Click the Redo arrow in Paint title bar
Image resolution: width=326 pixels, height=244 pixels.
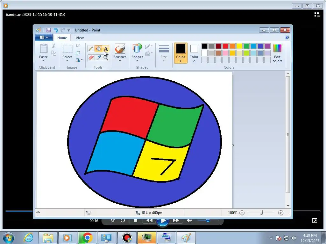[63, 30]
